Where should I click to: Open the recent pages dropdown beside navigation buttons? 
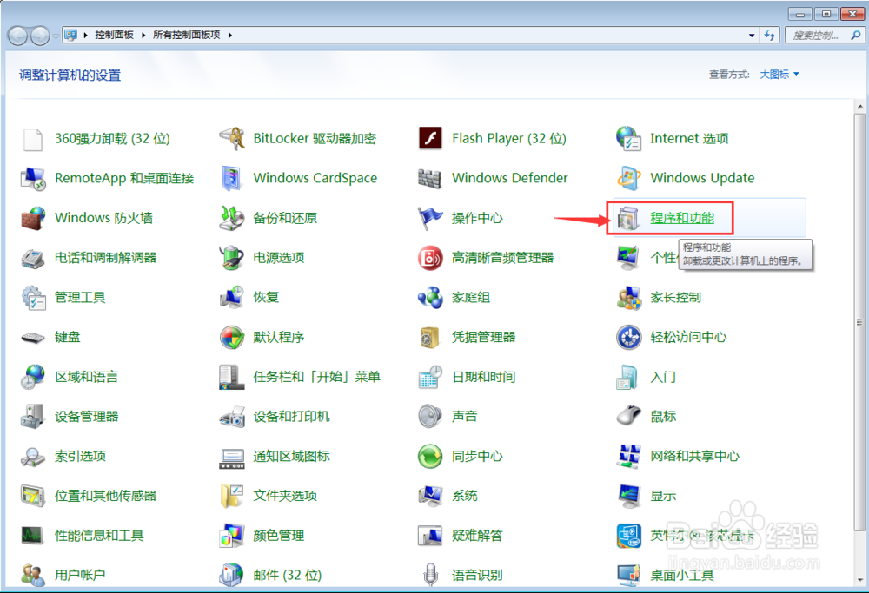(x=56, y=36)
